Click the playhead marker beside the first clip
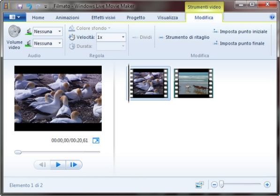This screenshot has width=280, height=196. (129, 83)
